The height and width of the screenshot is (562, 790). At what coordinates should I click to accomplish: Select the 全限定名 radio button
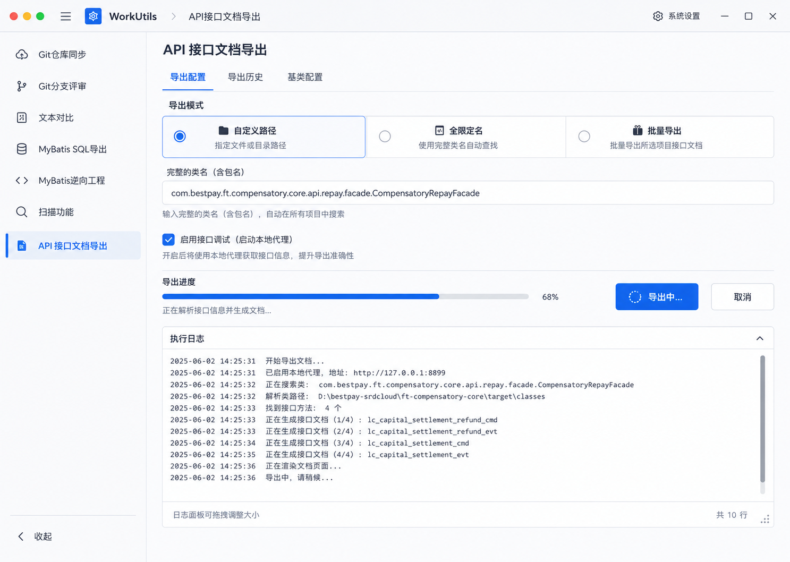coord(385,137)
